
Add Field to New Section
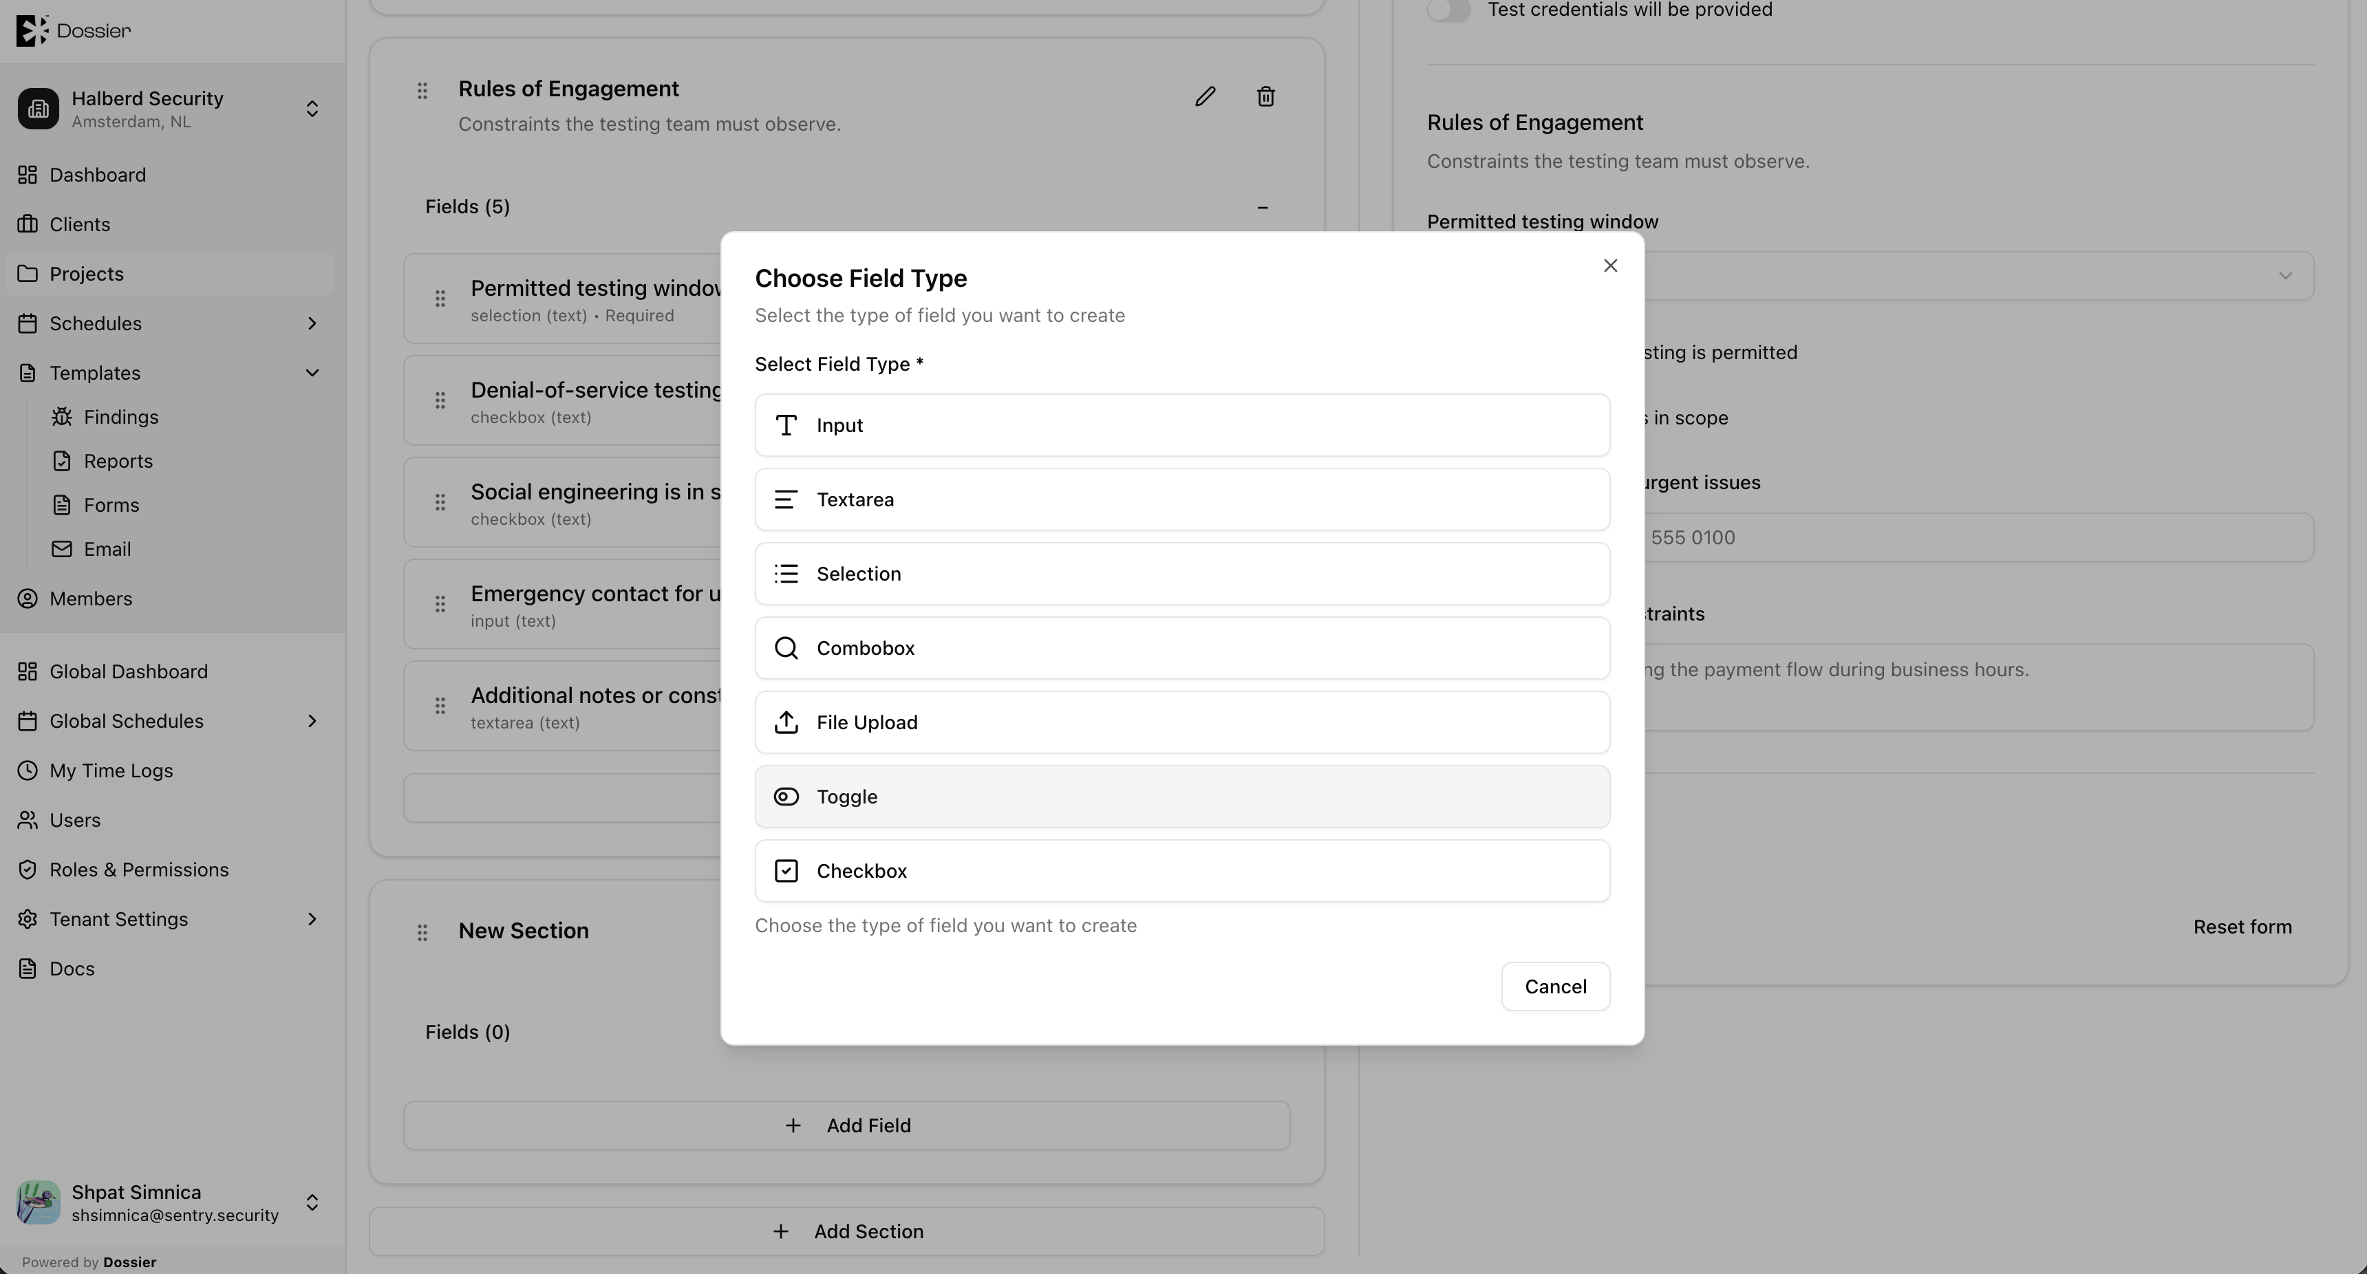pos(846,1126)
